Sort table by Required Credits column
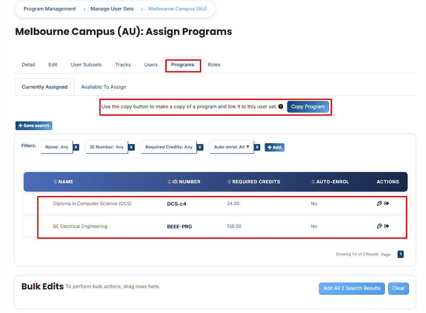426x313 pixels. tap(254, 182)
